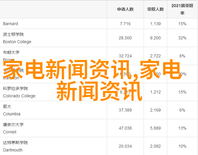
Task: Select the 录取人数 column header
Action: tap(155, 9)
